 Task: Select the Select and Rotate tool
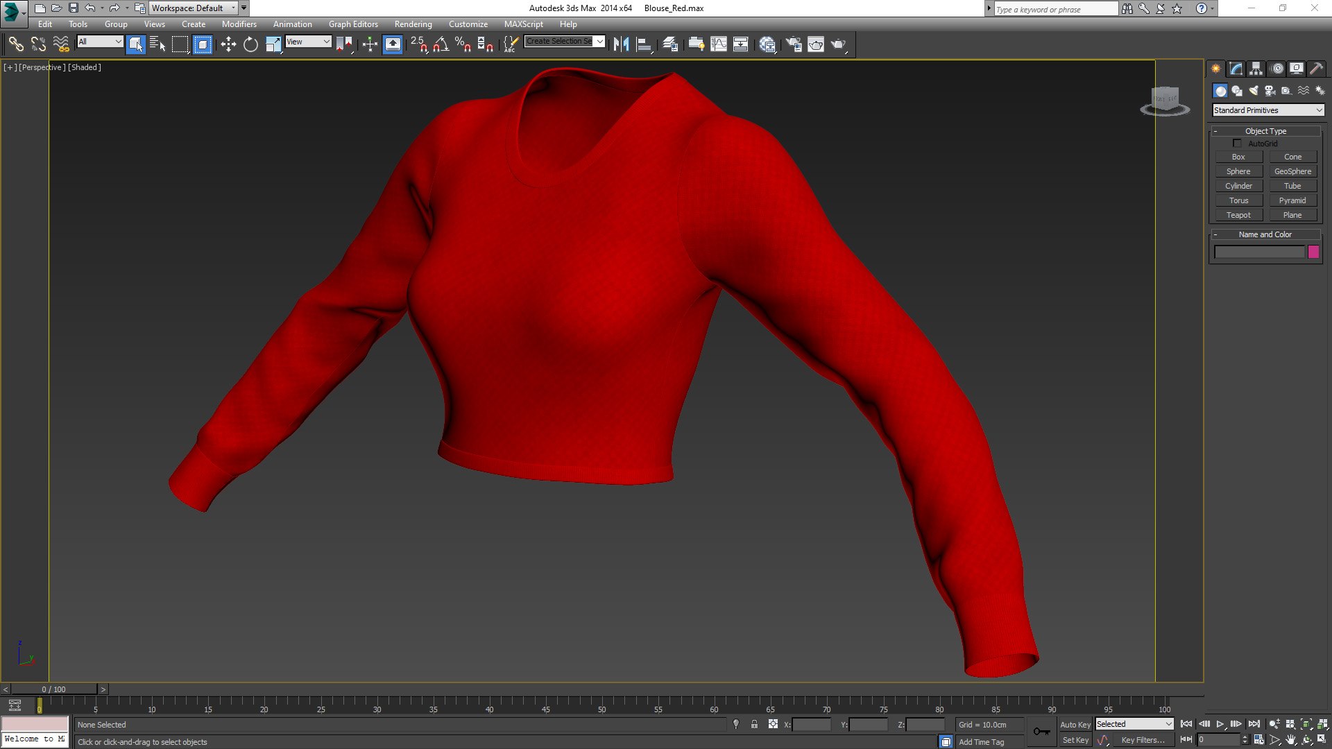coord(250,44)
